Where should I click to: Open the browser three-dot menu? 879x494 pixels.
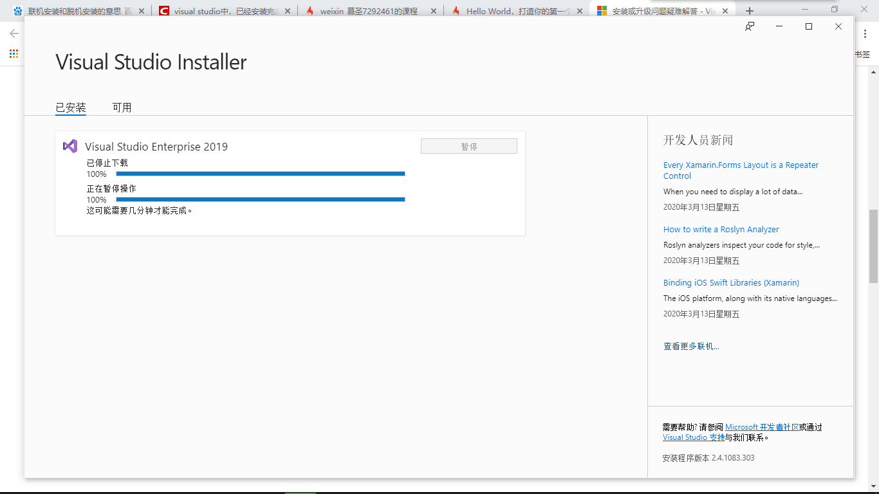pos(865,33)
